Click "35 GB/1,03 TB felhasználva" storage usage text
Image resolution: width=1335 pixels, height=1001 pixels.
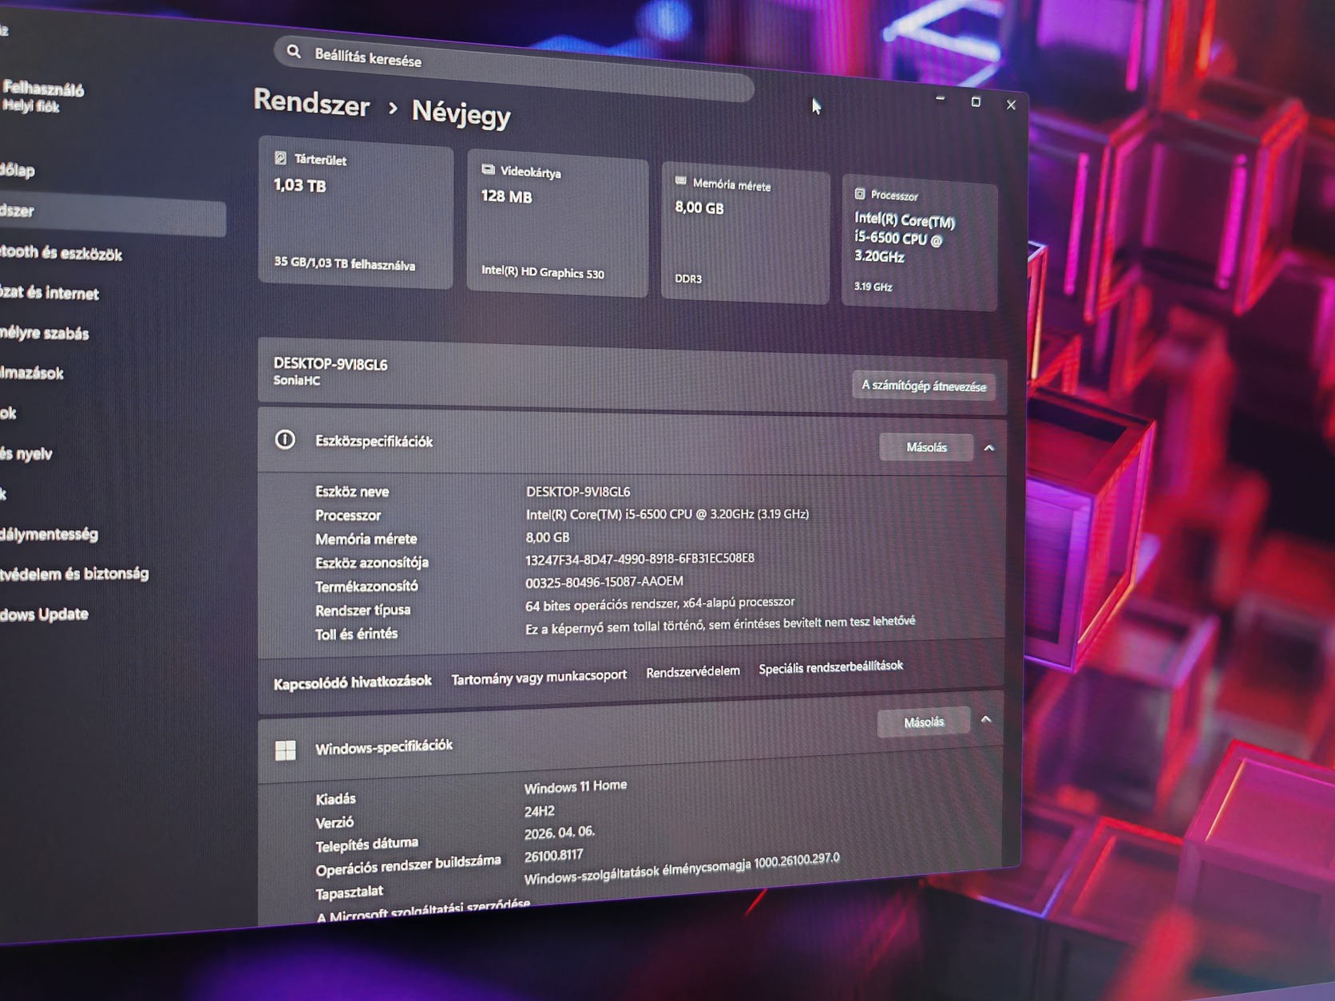coord(344,263)
